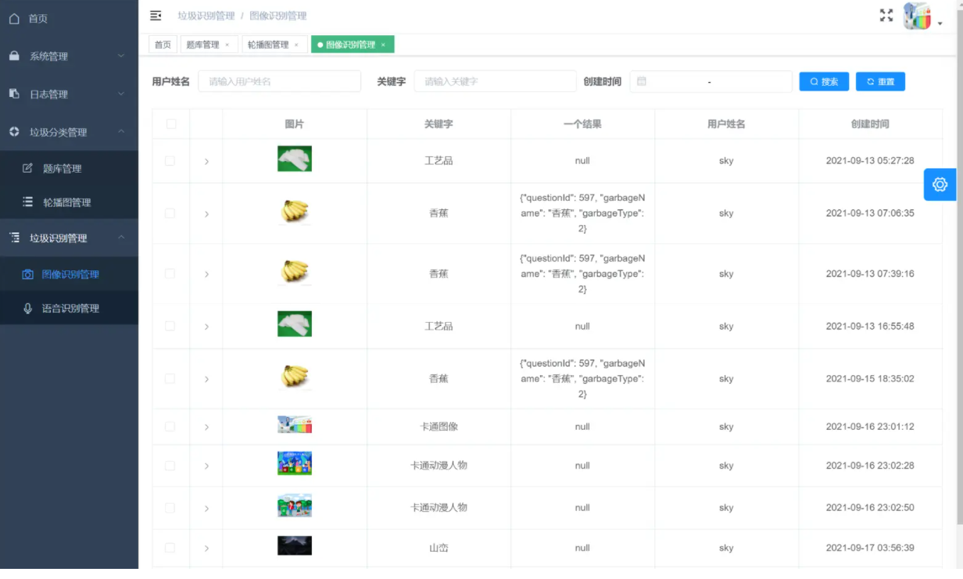Click the 重置 reset button
The image size is (963, 579).
tap(880, 80)
